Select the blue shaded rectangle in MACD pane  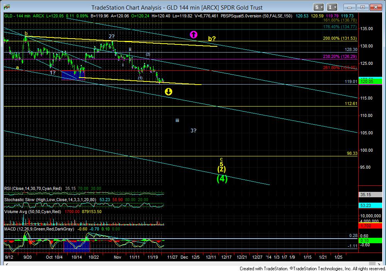click(76, 246)
